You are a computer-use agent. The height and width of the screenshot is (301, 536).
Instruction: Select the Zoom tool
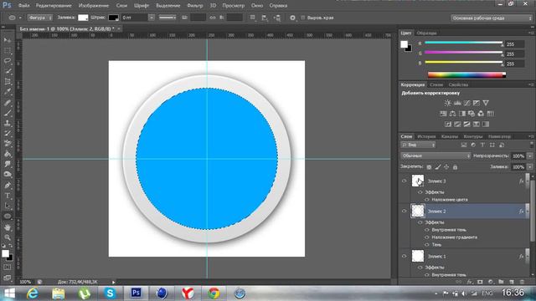8,237
